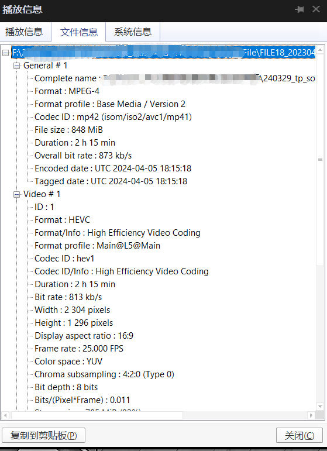Collapse the General # 1 section
The width and height of the screenshot is (327, 451).
point(17,66)
